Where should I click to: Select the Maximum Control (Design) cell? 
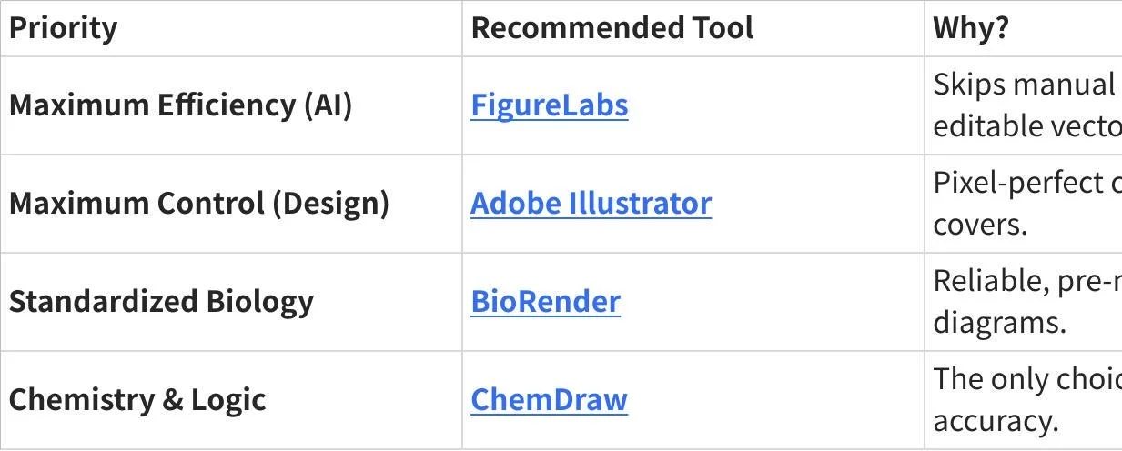point(198,203)
